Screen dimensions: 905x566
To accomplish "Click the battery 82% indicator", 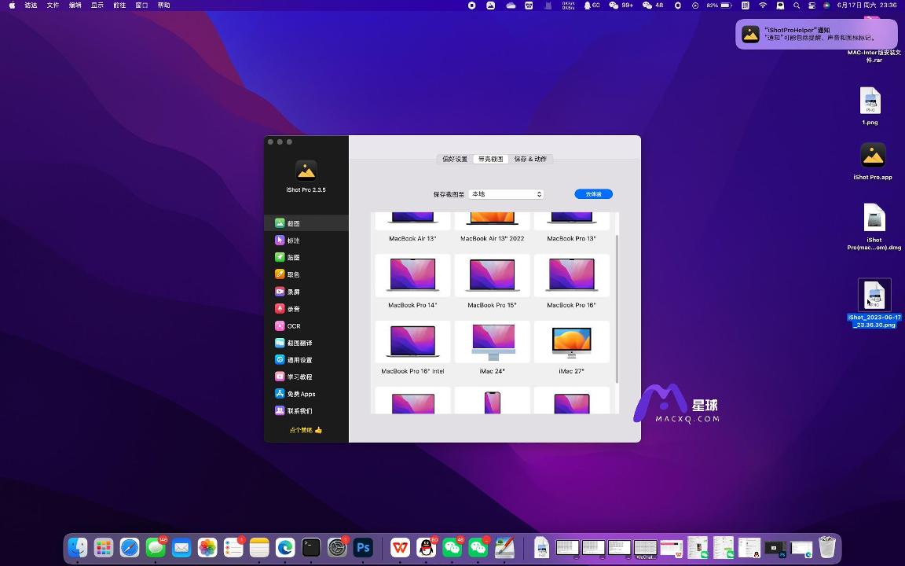I will 719,6.
